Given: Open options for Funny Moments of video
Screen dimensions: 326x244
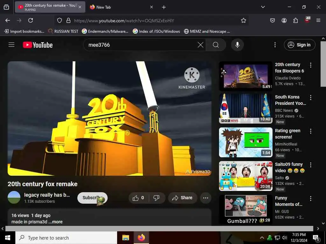Looking at the screenshot, I should tap(311, 199).
